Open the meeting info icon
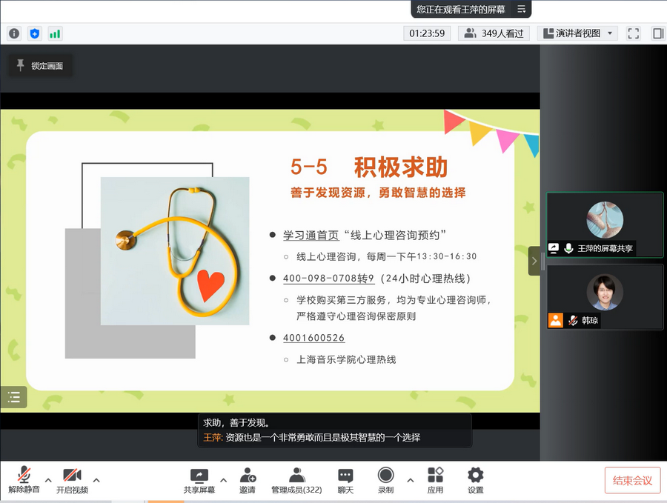Screen dimensions: 667x503 [x=14, y=33]
